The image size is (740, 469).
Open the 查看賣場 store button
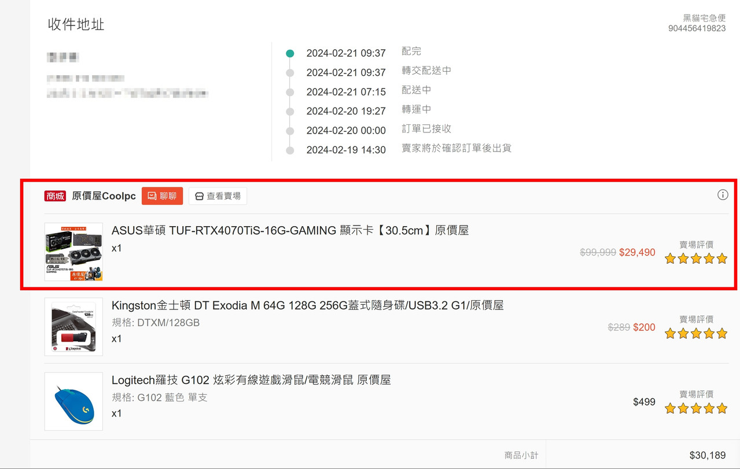218,196
